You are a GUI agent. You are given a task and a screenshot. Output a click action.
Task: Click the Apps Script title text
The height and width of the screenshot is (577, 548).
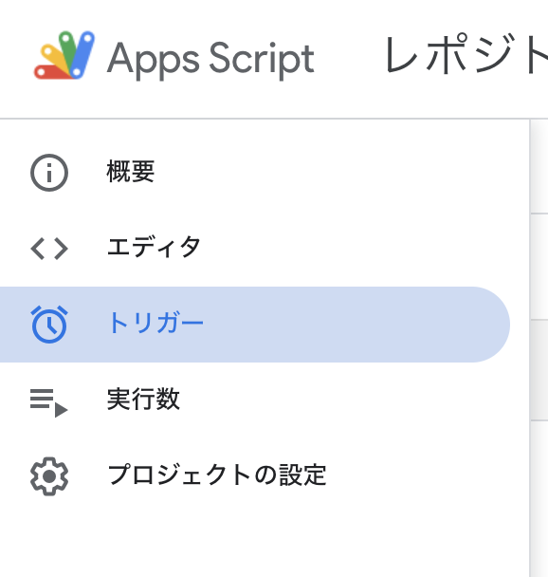coord(211,58)
